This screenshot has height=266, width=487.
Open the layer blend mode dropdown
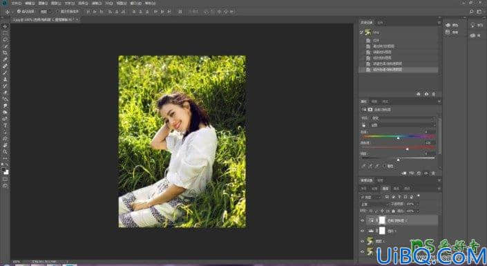[374, 204]
